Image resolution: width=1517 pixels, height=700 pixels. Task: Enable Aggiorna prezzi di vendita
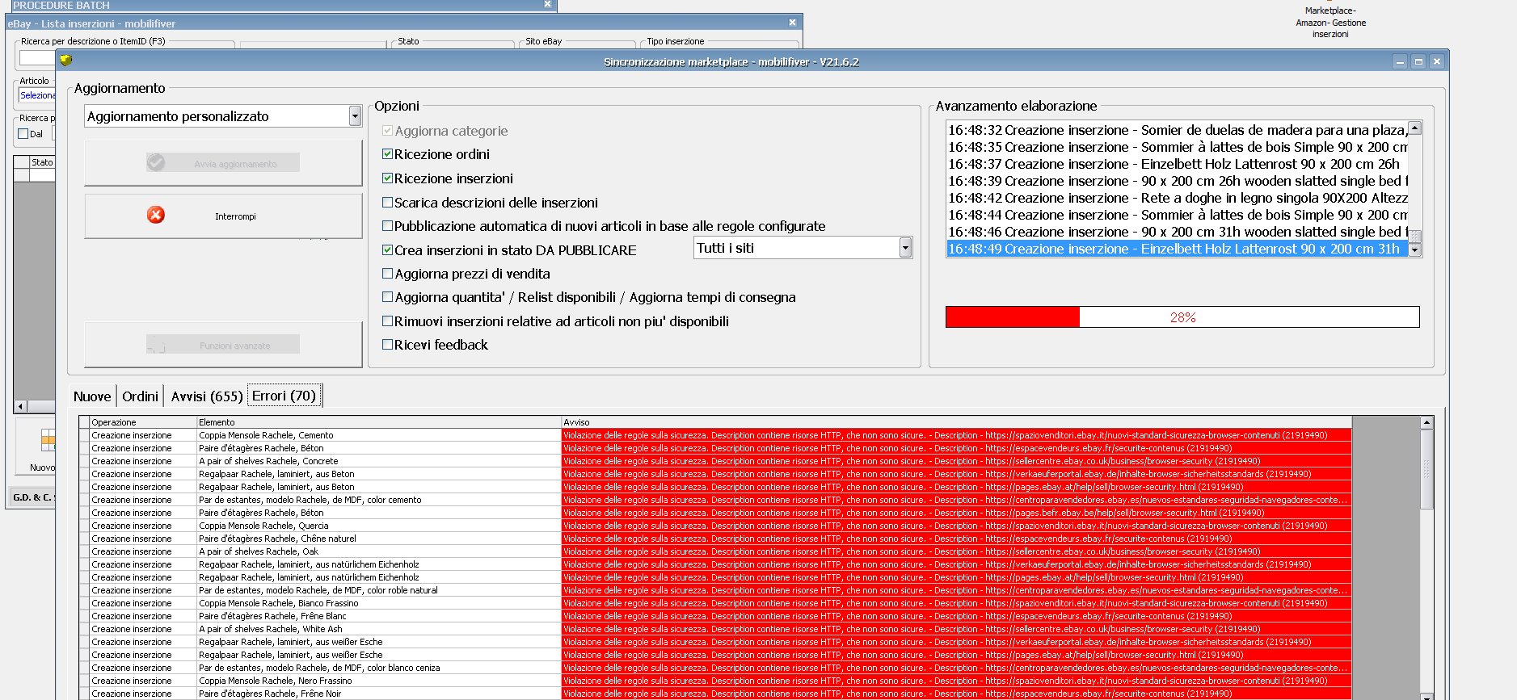tap(387, 274)
